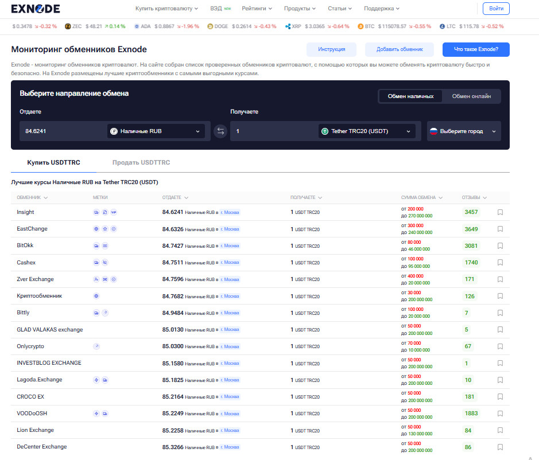This screenshot has width=539, height=460.
Task: Switch to Обмен онлайн mode
Action: (471, 96)
